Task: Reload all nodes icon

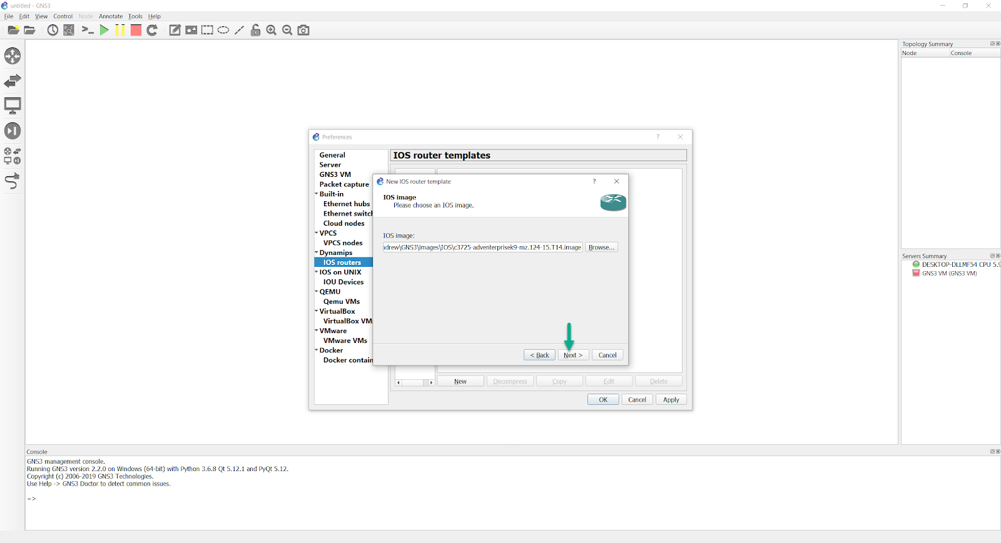Action: (152, 30)
